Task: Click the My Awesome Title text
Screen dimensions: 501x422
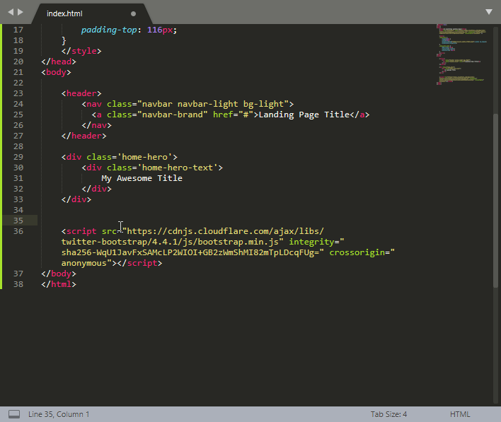Action: tap(142, 178)
